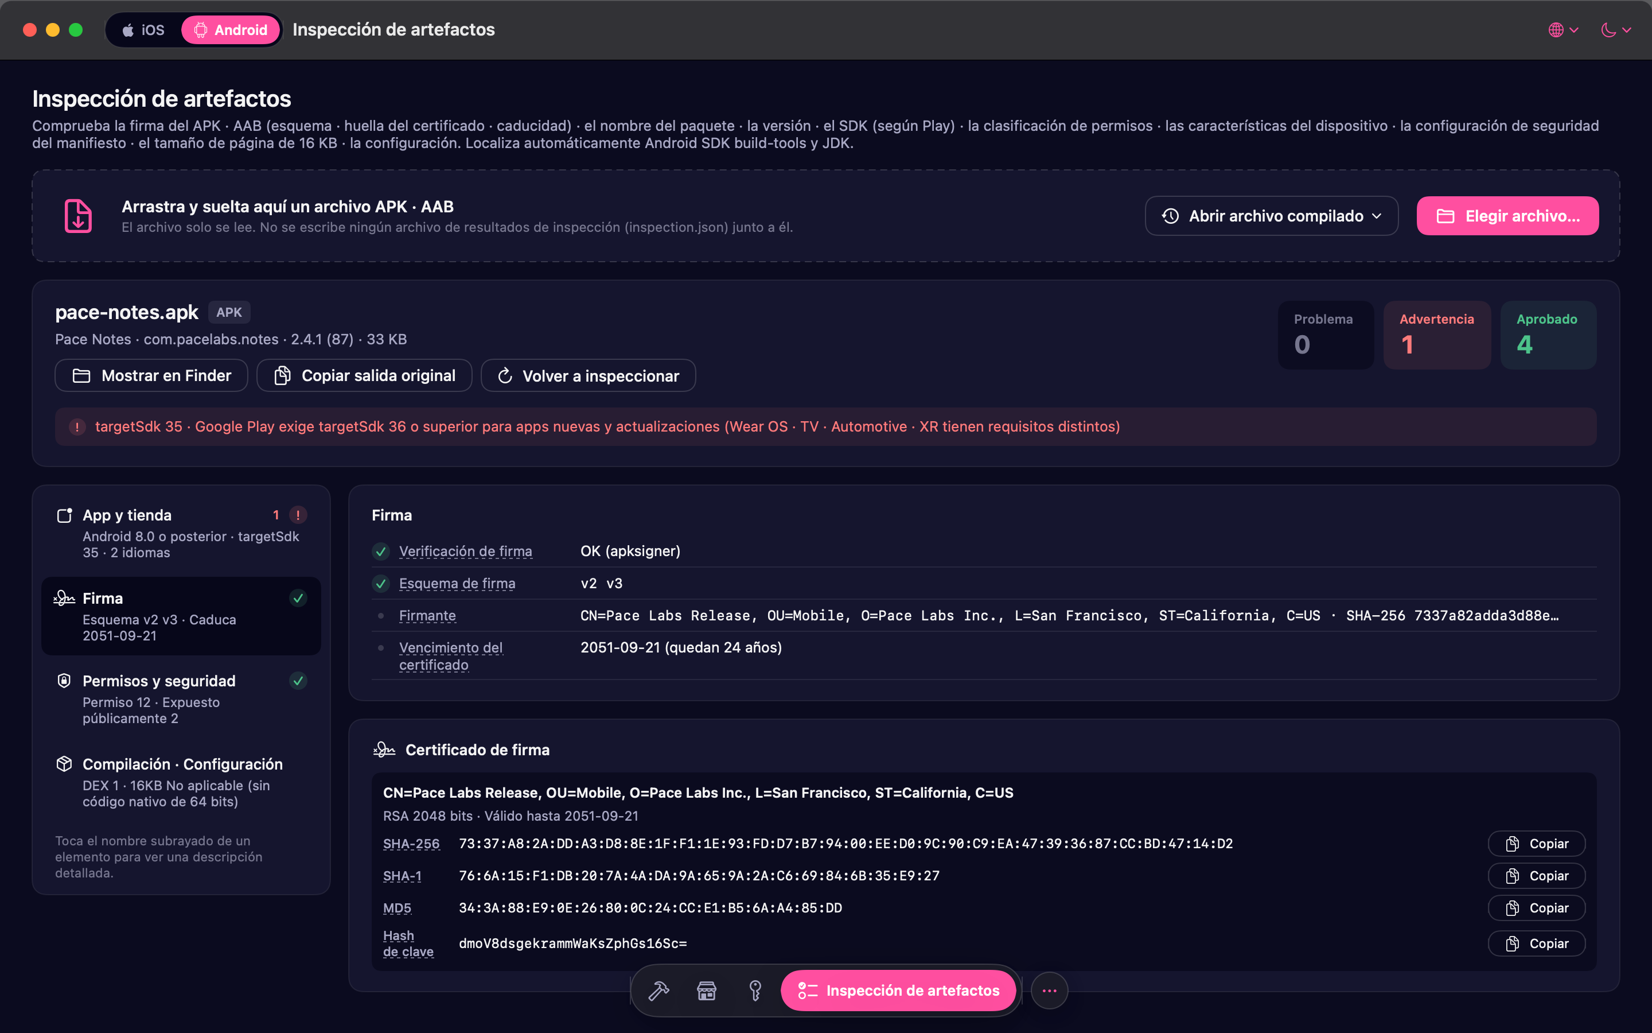The image size is (1652, 1033).
Task: Copy the MD5 fingerprint
Action: click(1537, 908)
